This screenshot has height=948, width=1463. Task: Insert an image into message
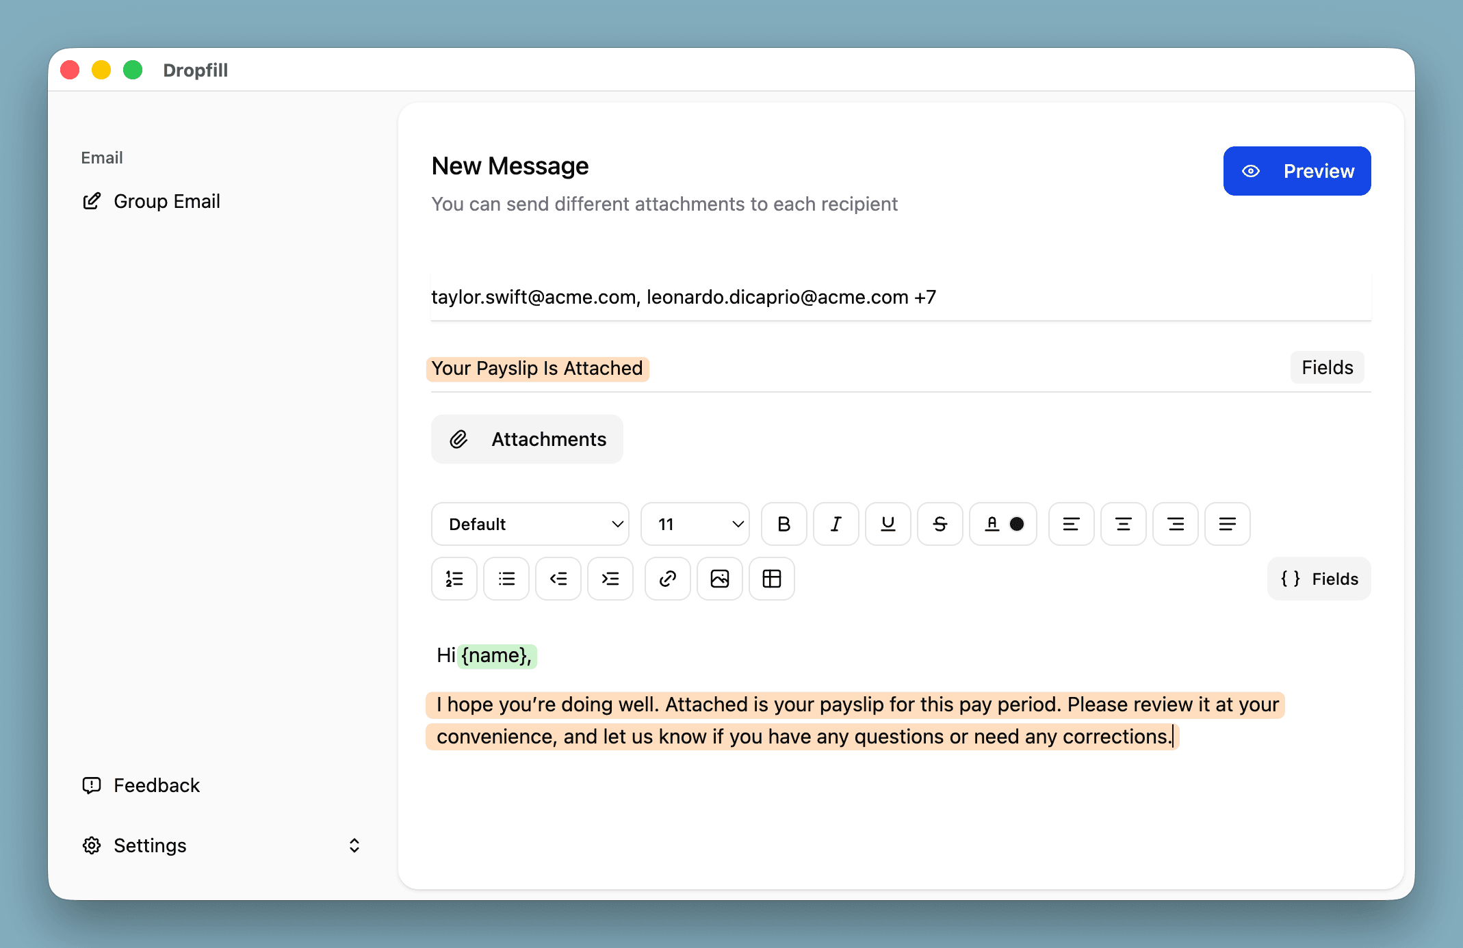719,579
